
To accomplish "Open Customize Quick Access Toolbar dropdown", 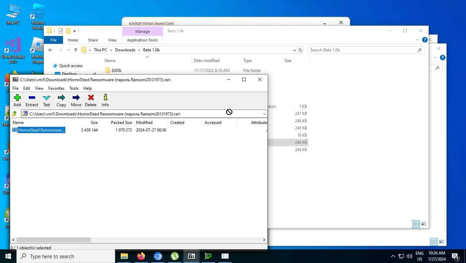I will (x=74, y=31).
